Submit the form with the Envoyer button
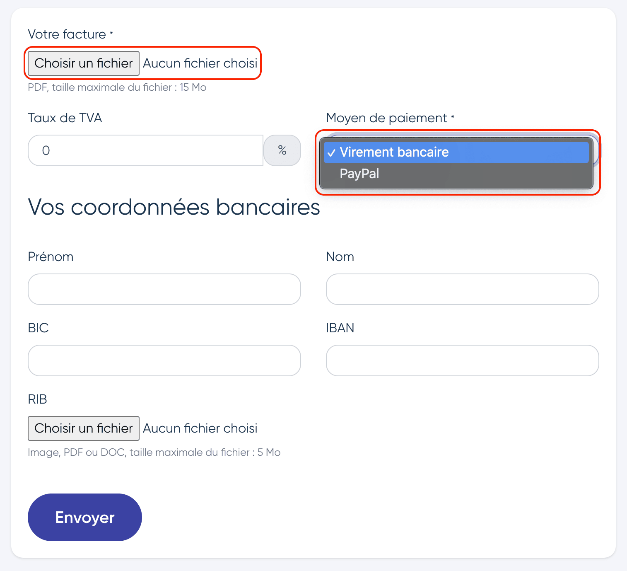 (85, 517)
